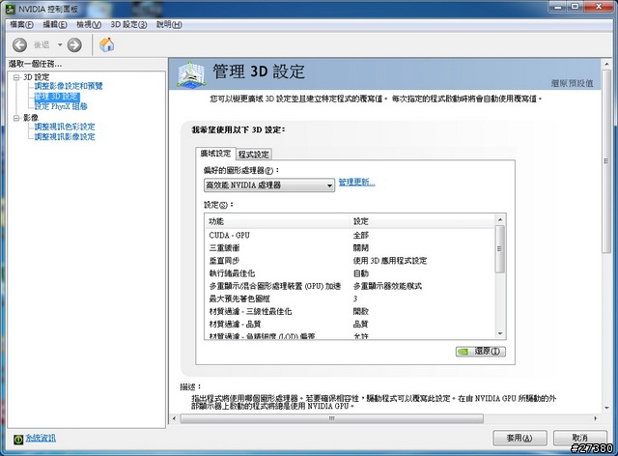Open the 3D 設定(3) menu
The height and width of the screenshot is (456, 618).
click(128, 24)
